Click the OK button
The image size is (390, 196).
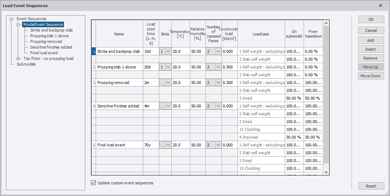tap(371, 19)
